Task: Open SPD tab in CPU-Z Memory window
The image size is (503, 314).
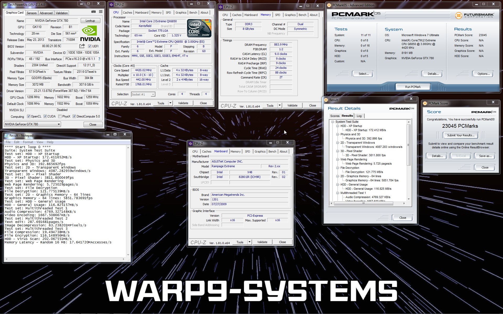Action: pyautogui.click(x=278, y=15)
